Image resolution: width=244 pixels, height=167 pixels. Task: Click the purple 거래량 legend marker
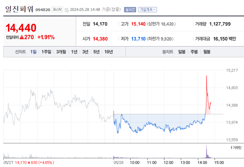pos(231,147)
